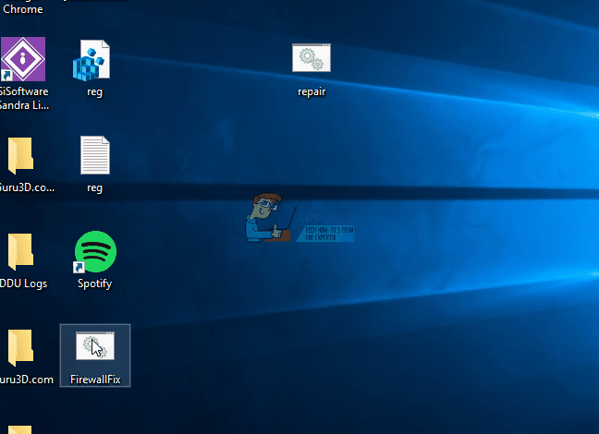
Task: Click the "Guru3D.com" folder name label
Action: (x=27, y=380)
